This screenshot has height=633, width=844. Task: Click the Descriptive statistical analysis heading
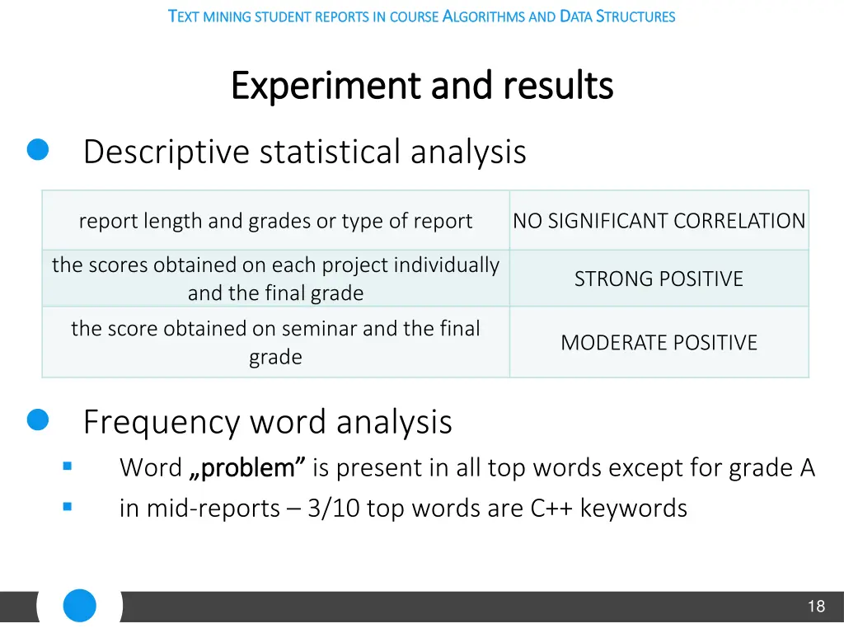(305, 152)
